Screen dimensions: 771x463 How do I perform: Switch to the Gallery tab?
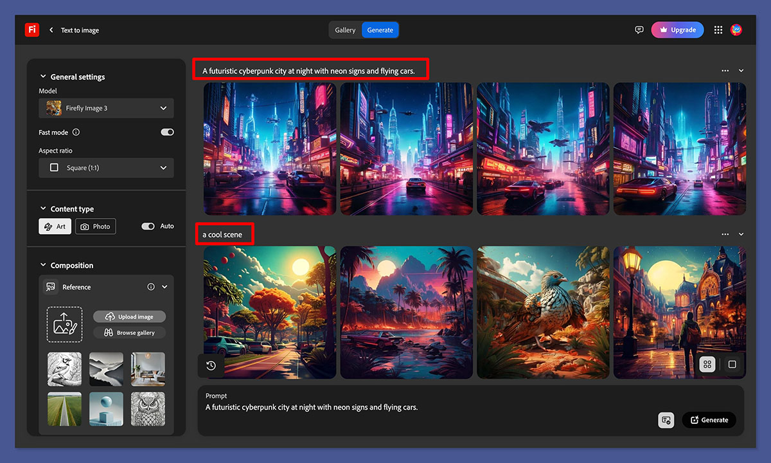coord(345,30)
